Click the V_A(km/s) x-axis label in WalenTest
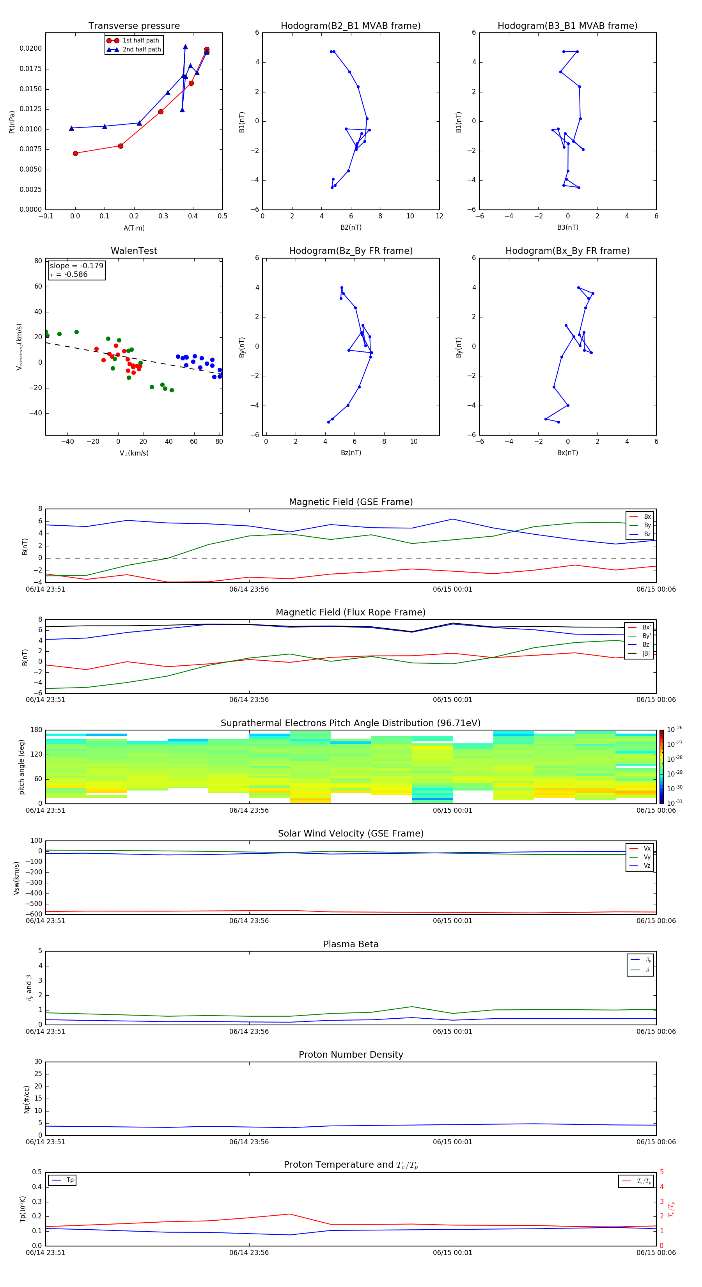702x1287 pixels. [134, 454]
